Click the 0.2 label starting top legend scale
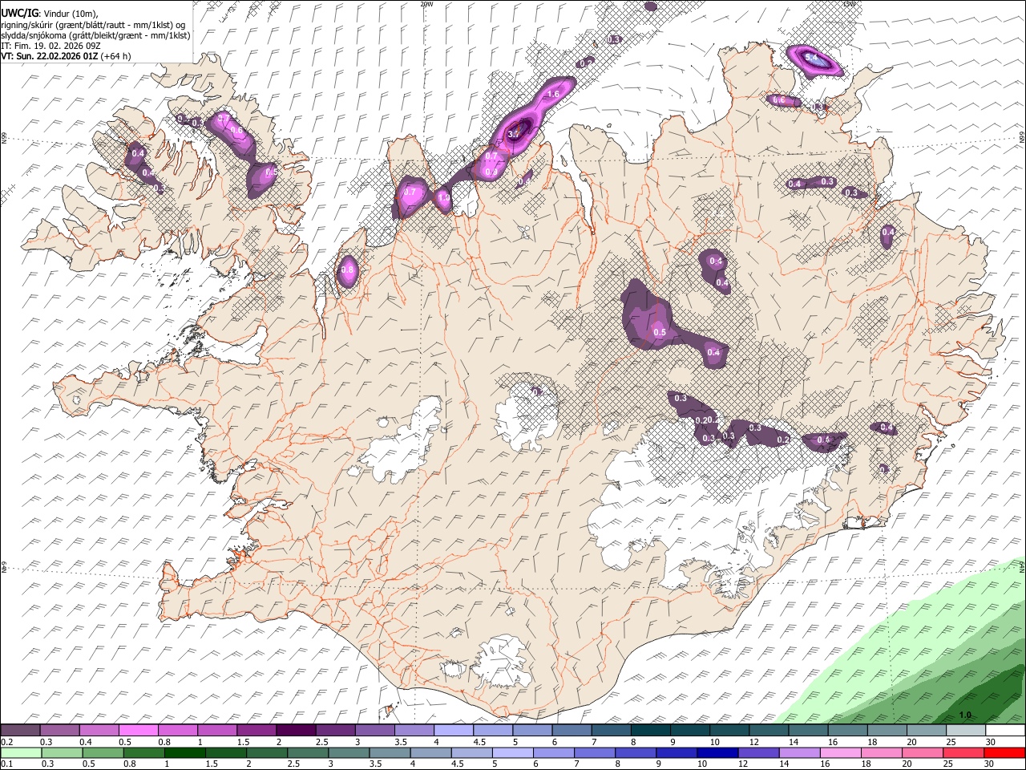 [x=6, y=742]
